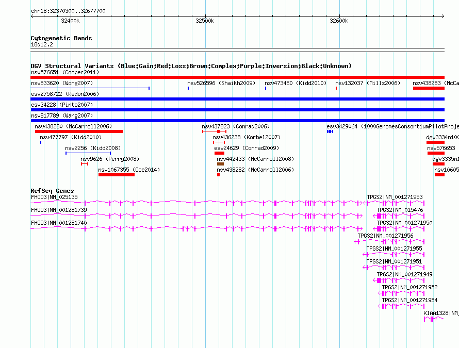Open the FHOD3|NM_025135 gene label
The image size is (459, 348).
coord(54,197)
